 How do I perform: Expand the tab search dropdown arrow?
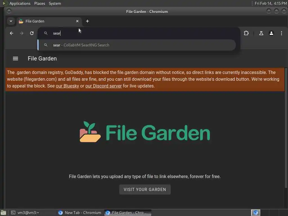pos(11,21)
